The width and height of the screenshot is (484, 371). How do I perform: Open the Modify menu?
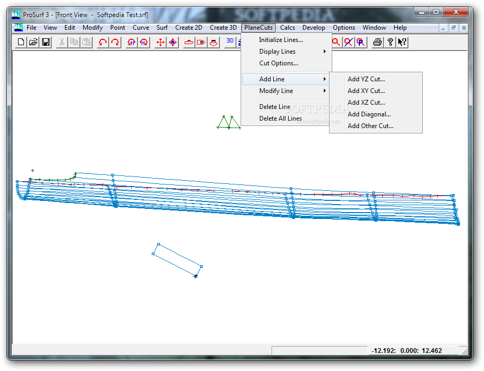click(93, 28)
